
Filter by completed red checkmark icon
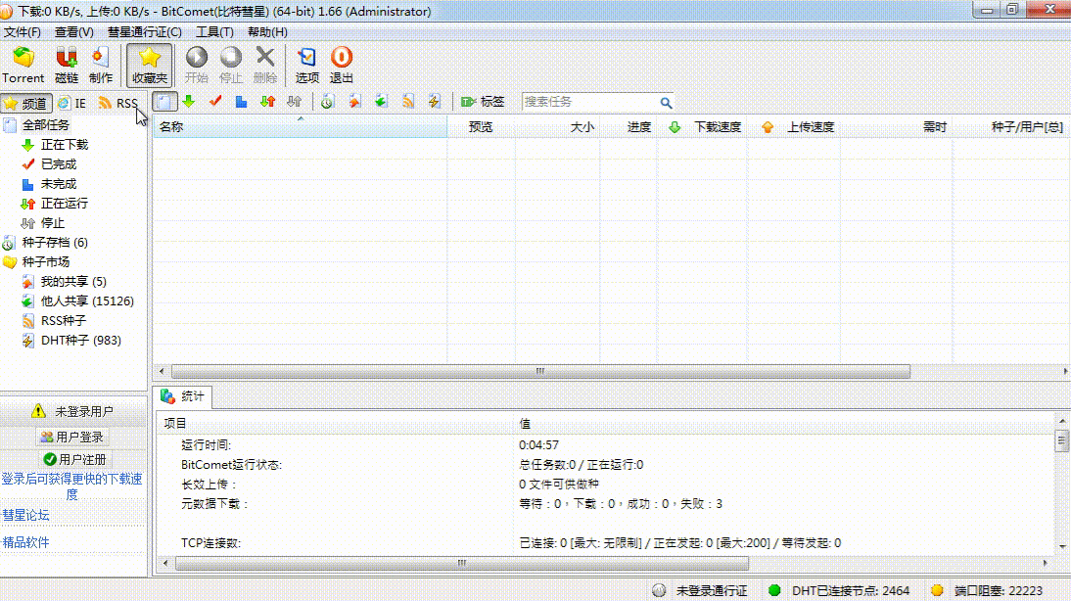(x=215, y=102)
